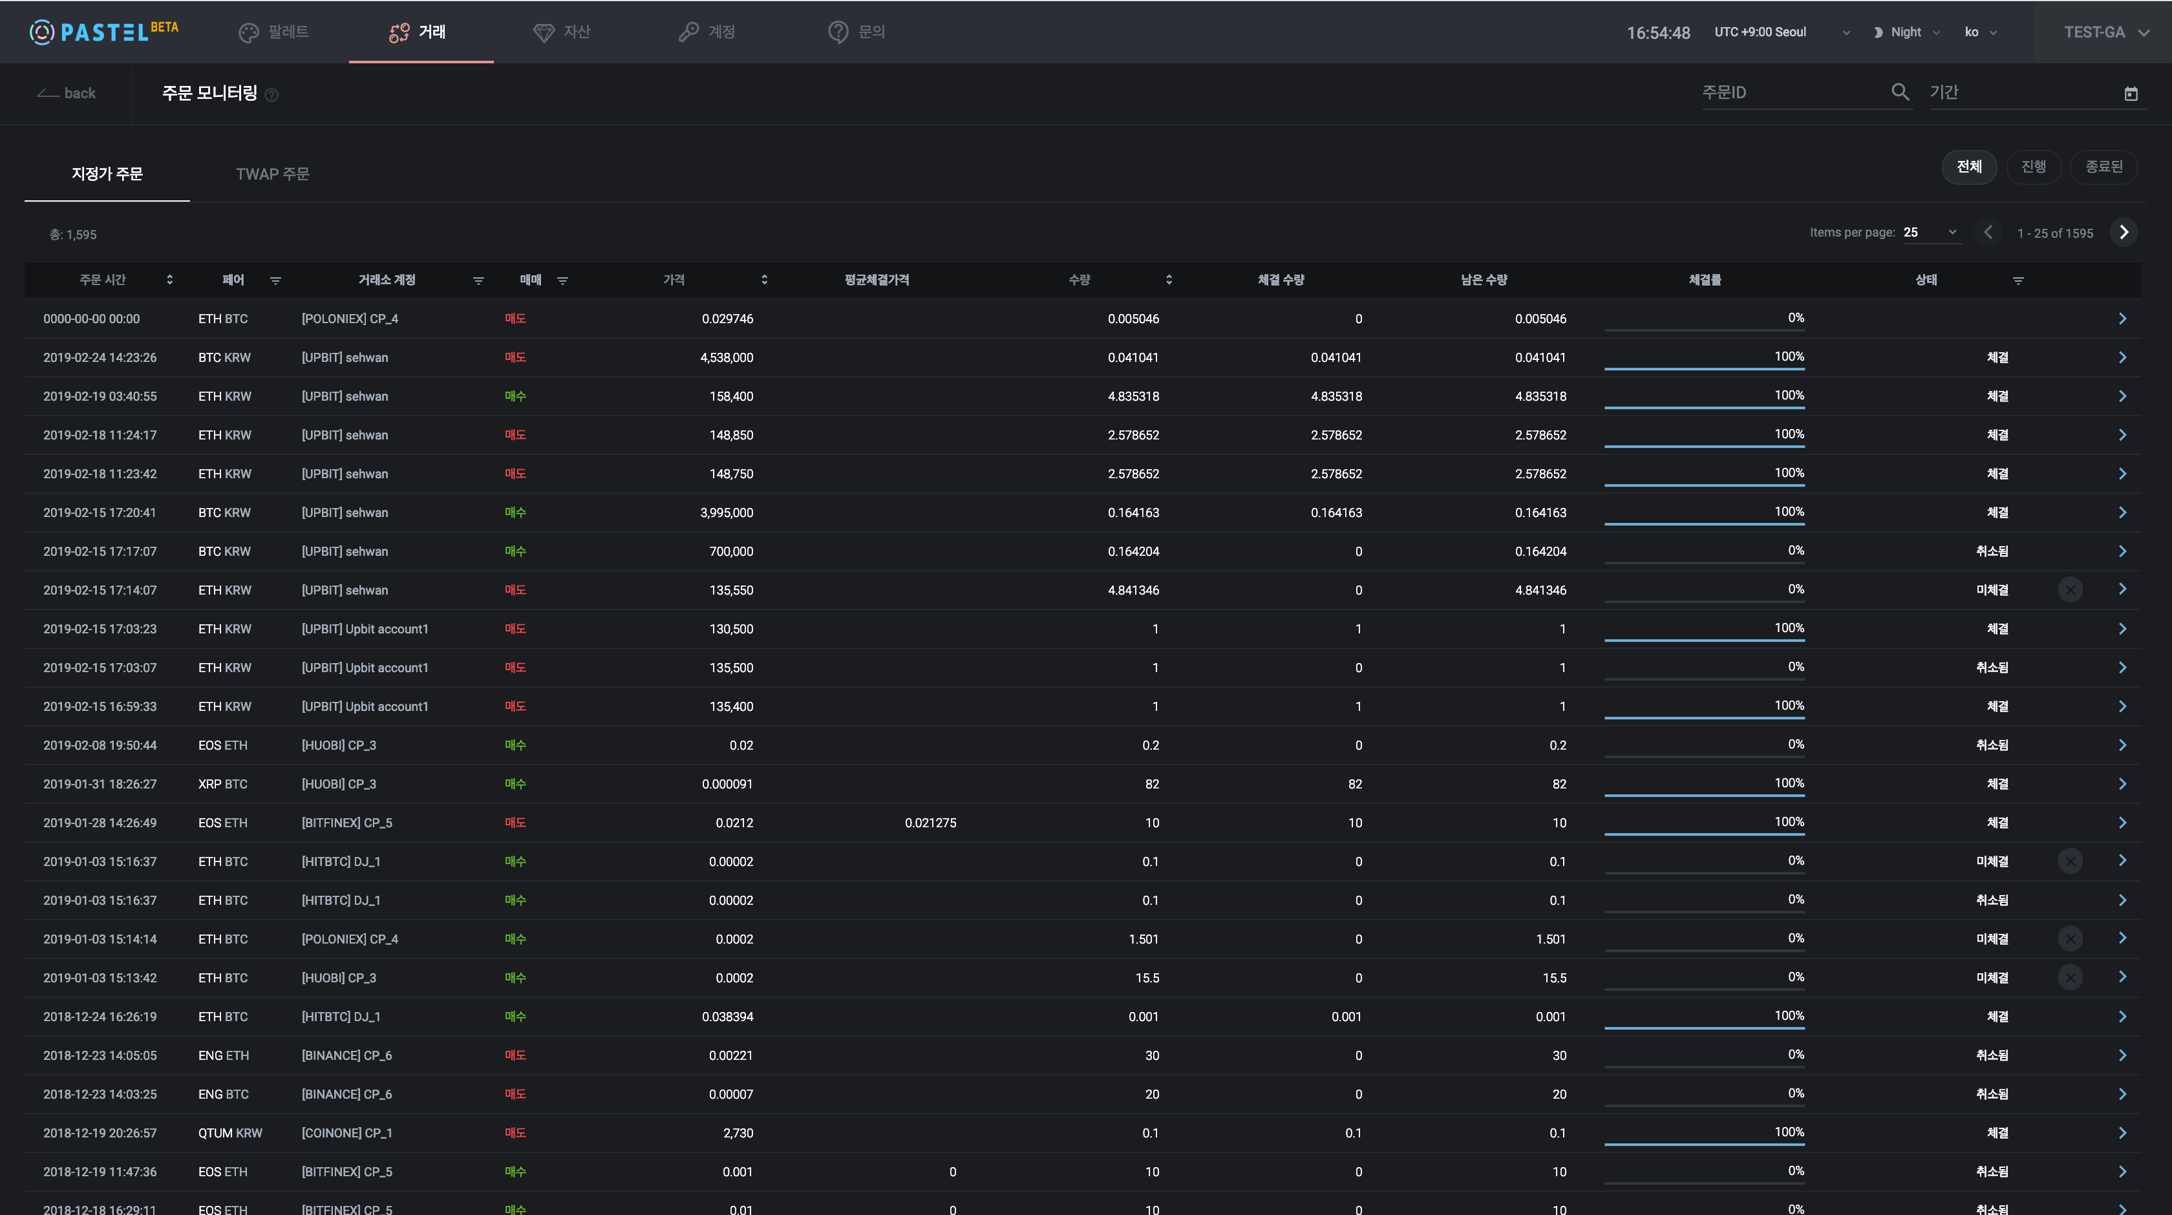Sort by 주문 시간 column arrows
The image size is (2172, 1215).
click(x=169, y=280)
